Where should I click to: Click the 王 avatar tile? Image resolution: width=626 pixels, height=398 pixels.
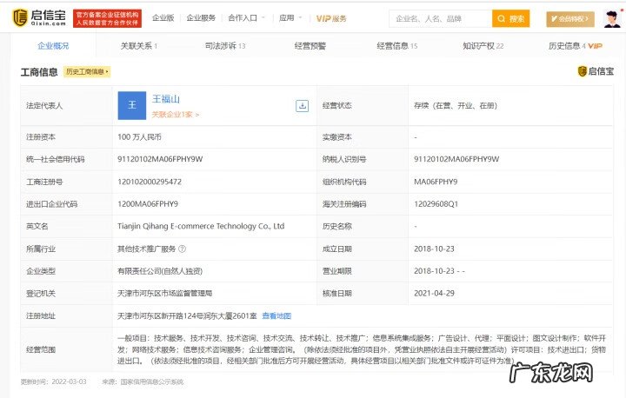pos(132,105)
